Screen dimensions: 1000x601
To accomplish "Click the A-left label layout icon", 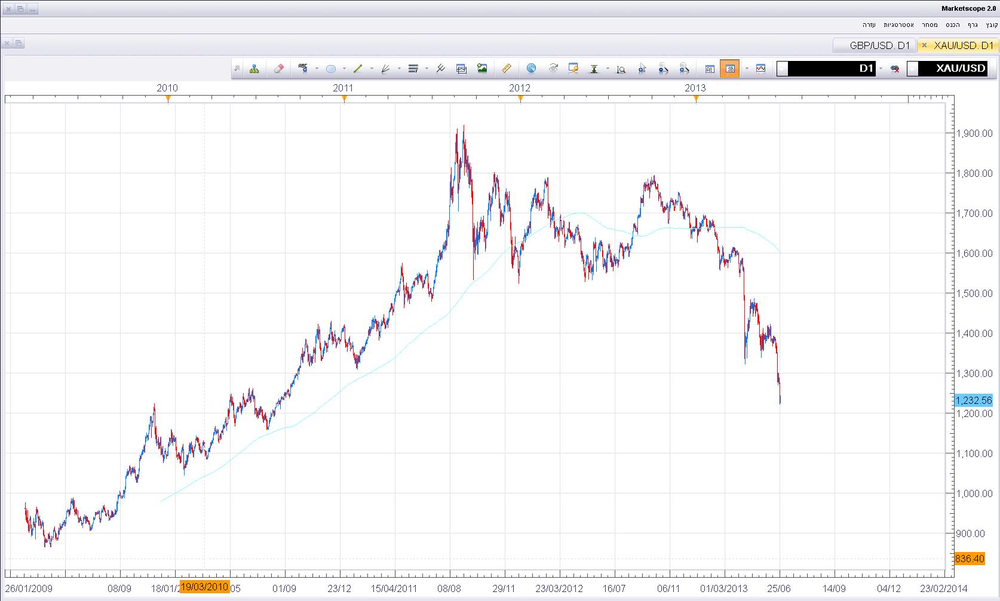I will pos(710,69).
